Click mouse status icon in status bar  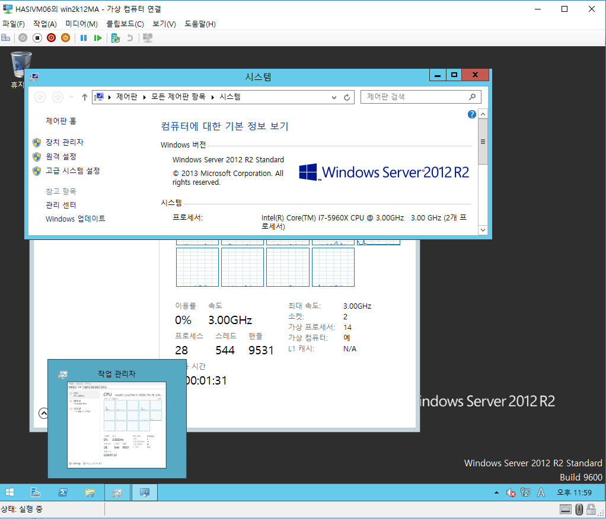tap(579, 510)
